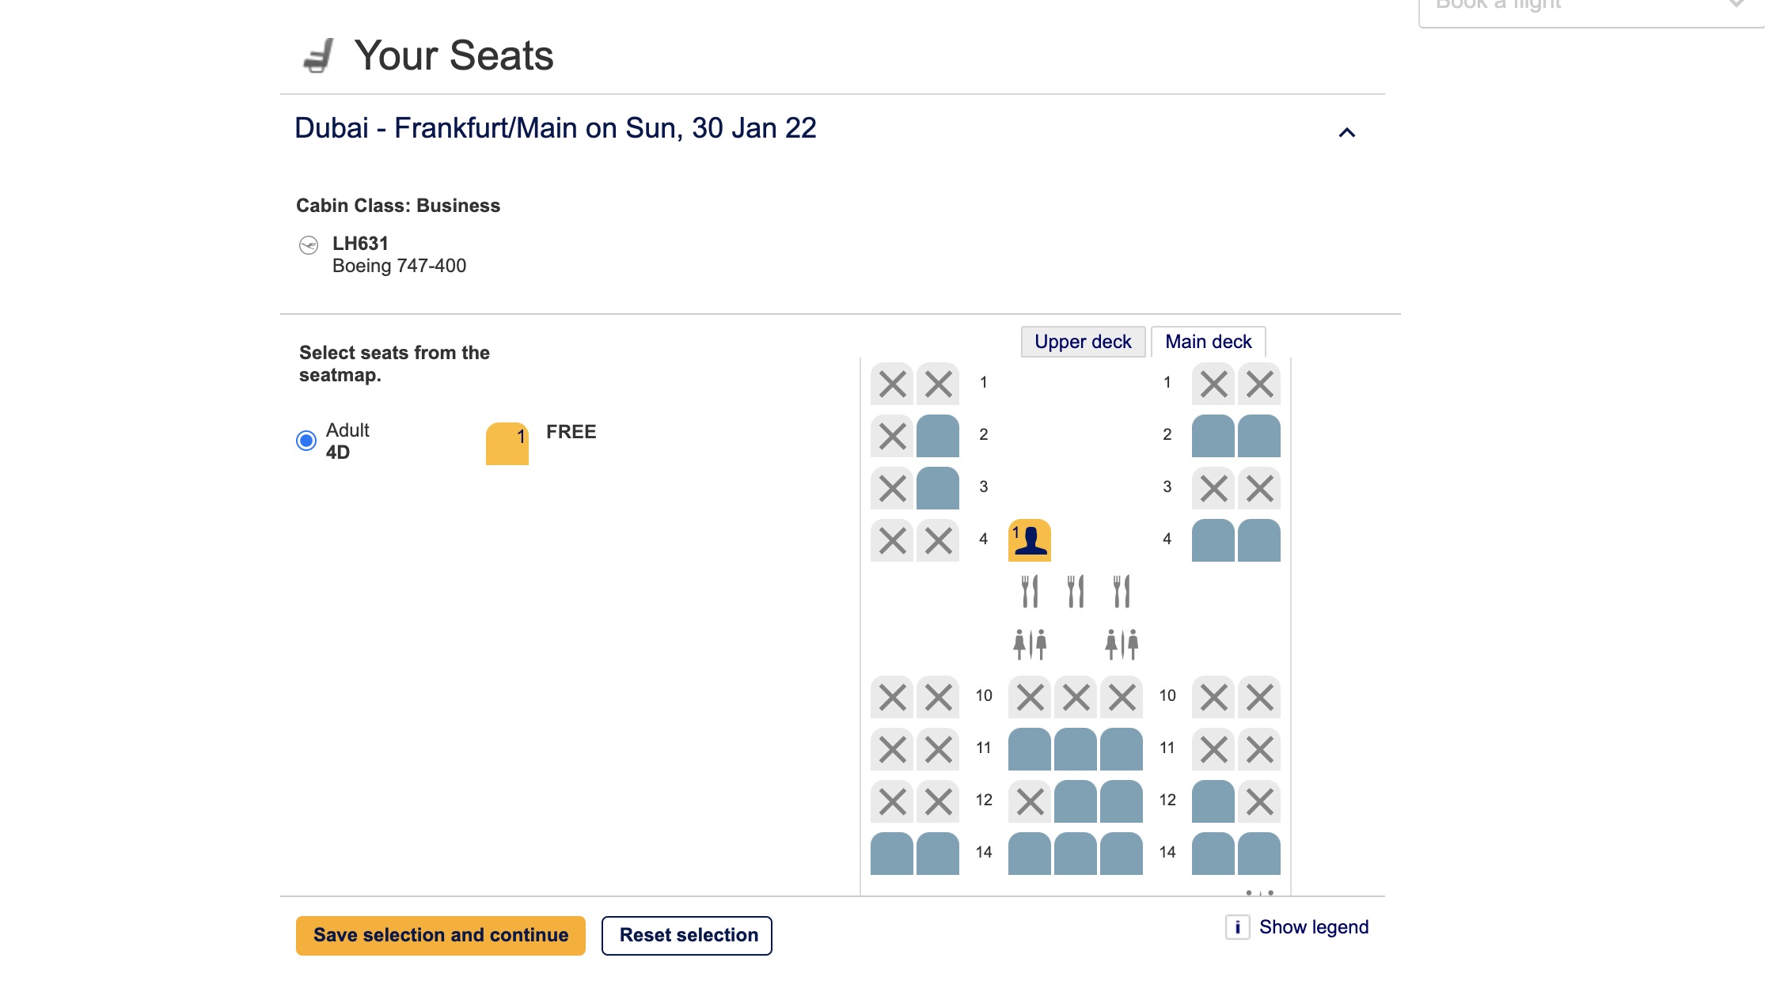The height and width of the screenshot is (992, 1765).
Task: Switch to the Main deck tab
Action: (x=1207, y=341)
